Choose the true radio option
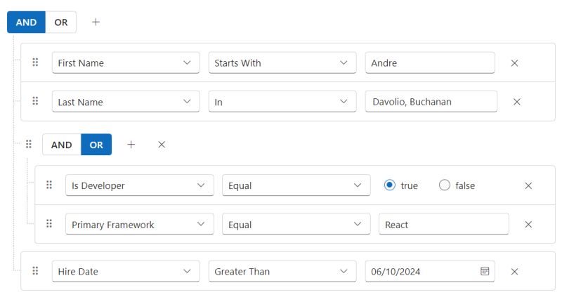The width and height of the screenshot is (562, 297). [x=390, y=185]
